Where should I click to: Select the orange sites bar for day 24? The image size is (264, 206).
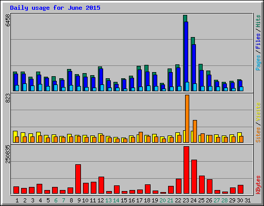point(195,131)
